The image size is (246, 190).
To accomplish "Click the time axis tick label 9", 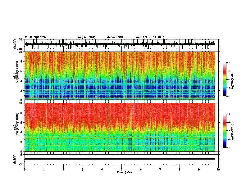I will (199, 170).
